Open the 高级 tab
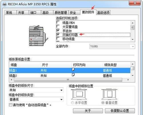 pos(47,13)
